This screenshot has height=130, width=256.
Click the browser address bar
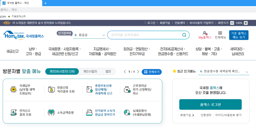(x=128, y=10)
